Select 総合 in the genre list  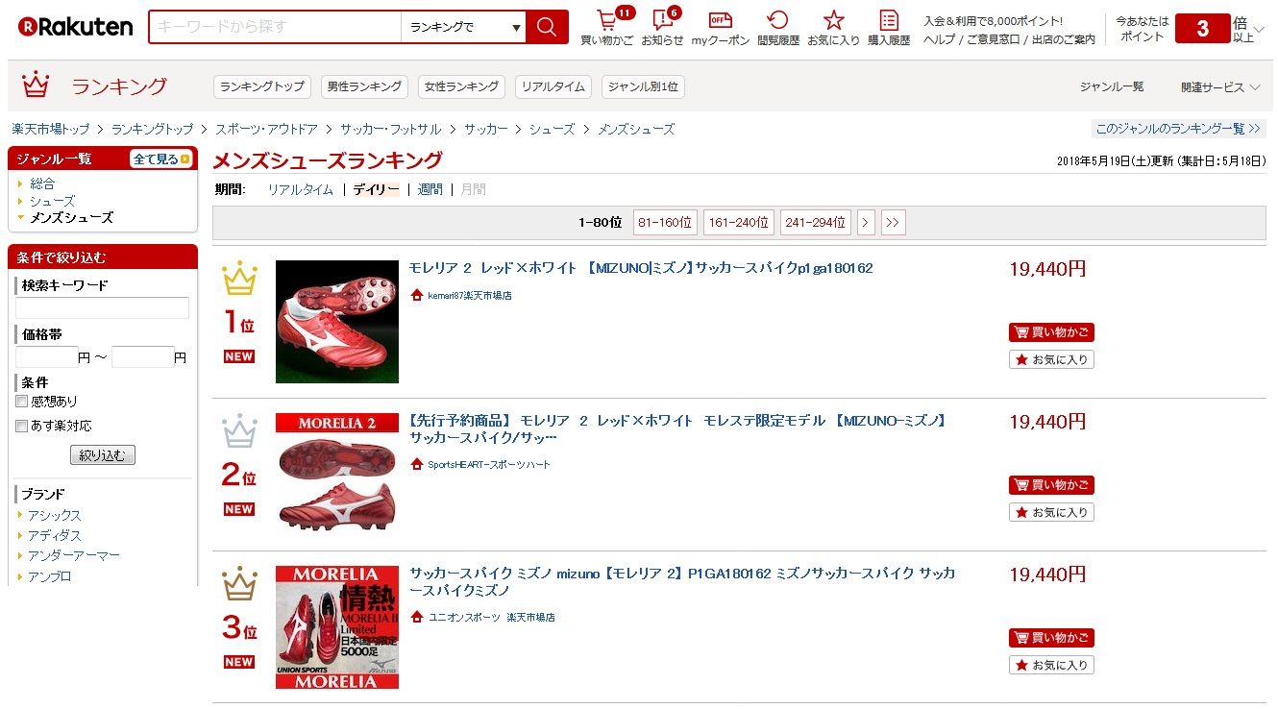pyautogui.click(x=42, y=183)
